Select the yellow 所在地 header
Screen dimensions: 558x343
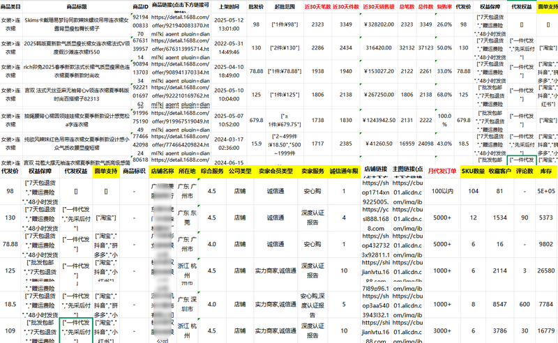point(187,171)
